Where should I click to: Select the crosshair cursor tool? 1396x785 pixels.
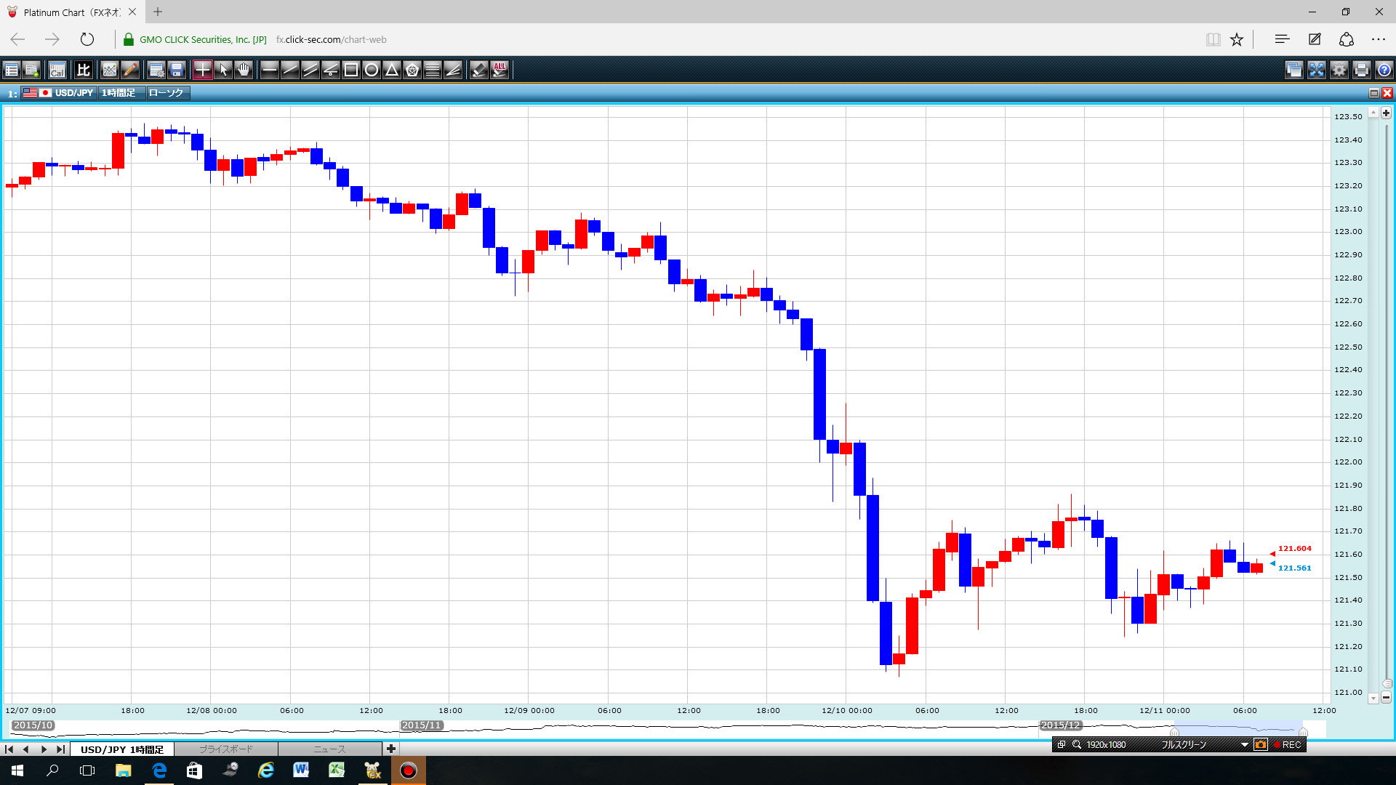[x=202, y=70]
